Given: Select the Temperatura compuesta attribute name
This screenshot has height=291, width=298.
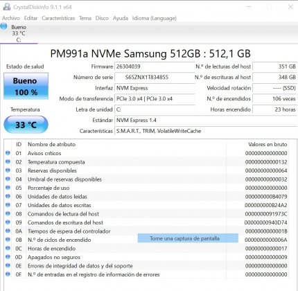Looking at the screenshot, I should (56, 162).
